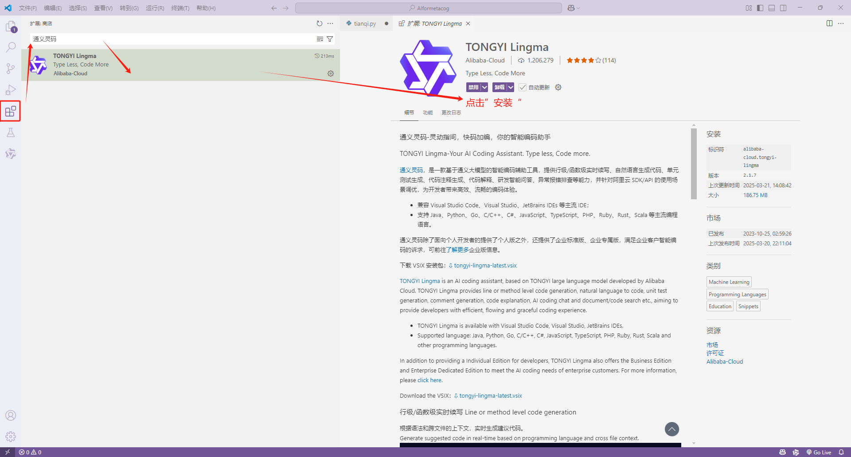Open Run and Debug view

coord(11,90)
